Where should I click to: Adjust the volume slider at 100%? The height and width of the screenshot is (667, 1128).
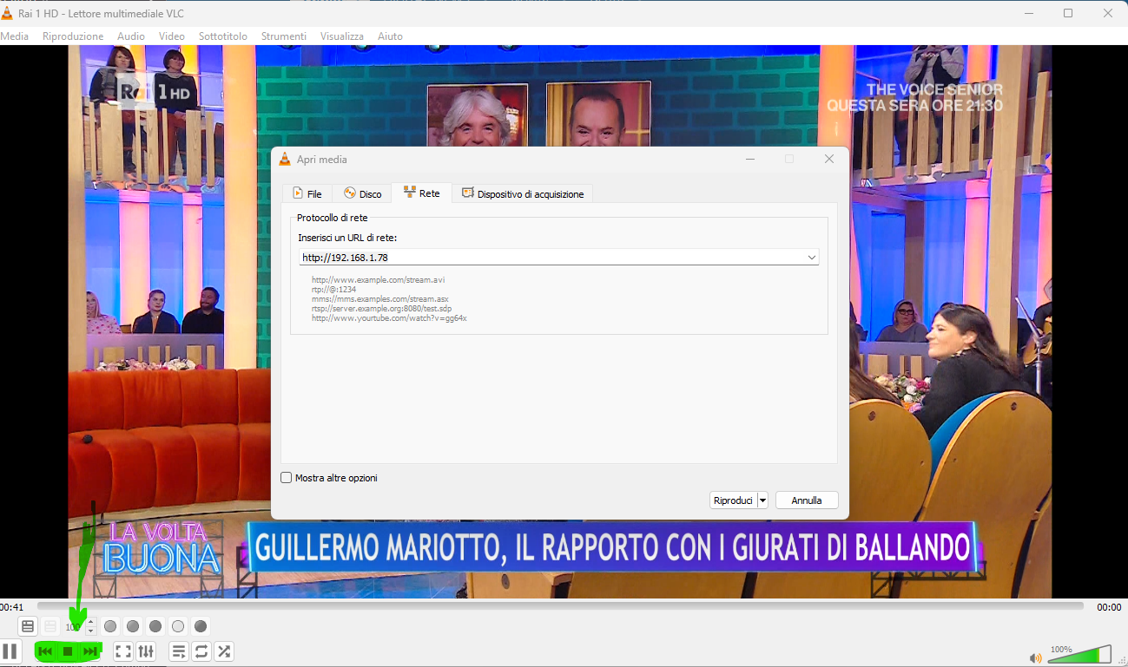[x=1079, y=655]
